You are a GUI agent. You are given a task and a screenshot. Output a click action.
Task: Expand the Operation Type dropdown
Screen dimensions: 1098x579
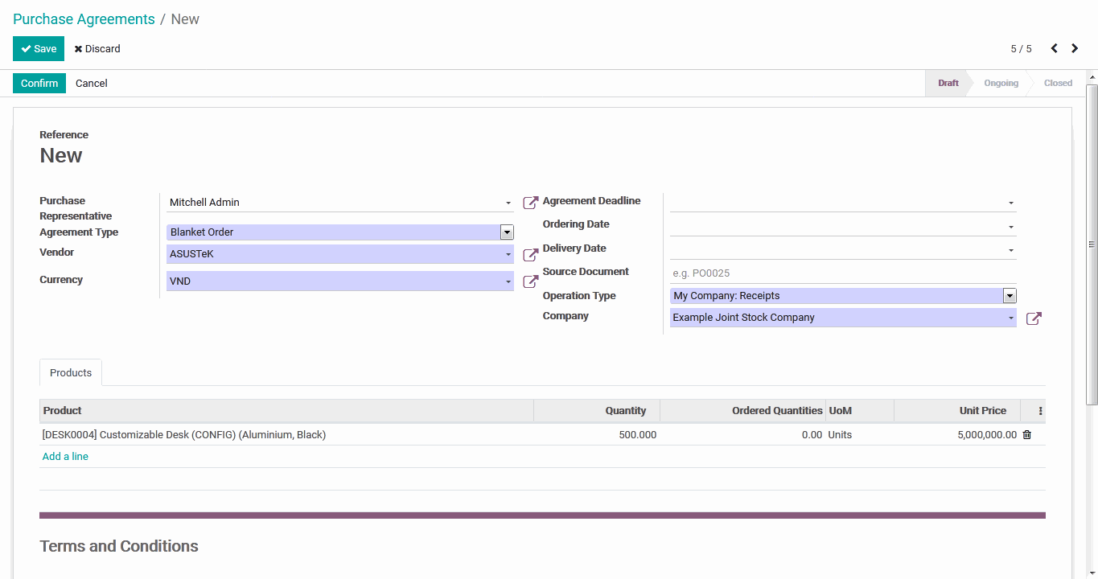pyautogui.click(x=1010, y=296)
